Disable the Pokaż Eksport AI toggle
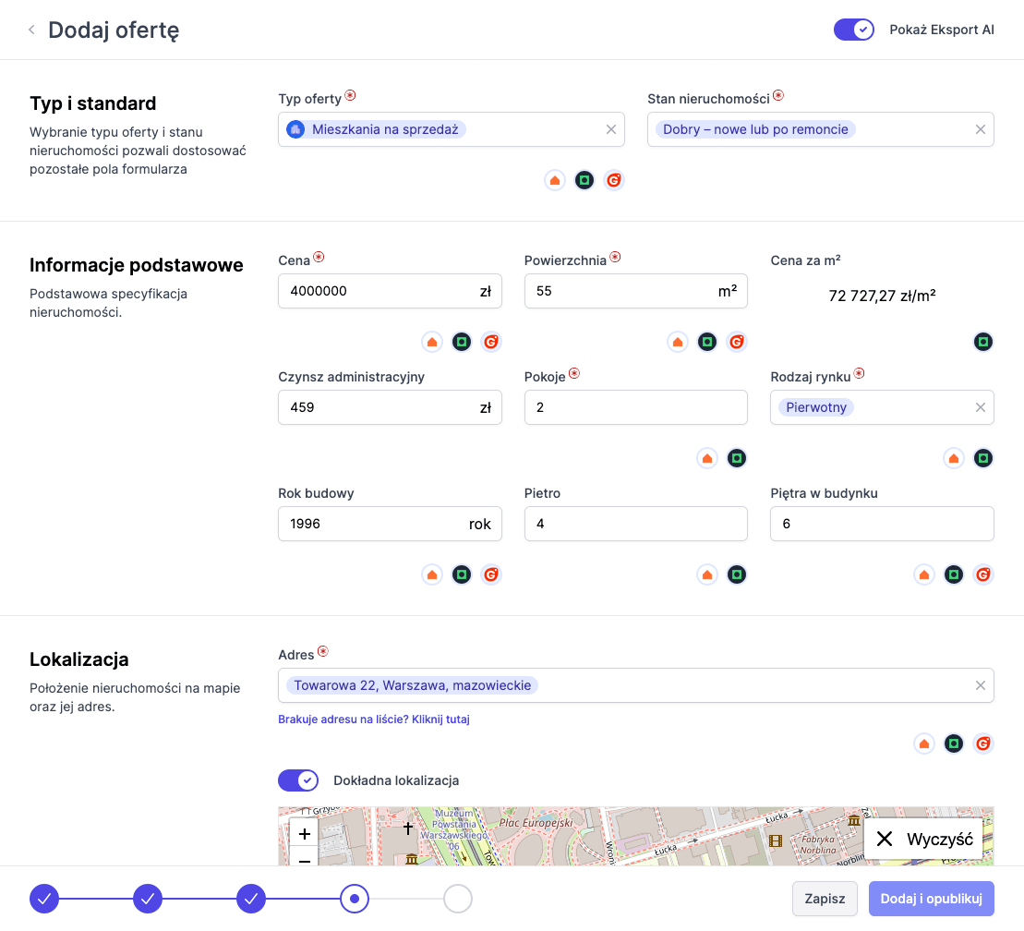The width and height of the screenshot is (1024, 931). click(x=853, y=30)
